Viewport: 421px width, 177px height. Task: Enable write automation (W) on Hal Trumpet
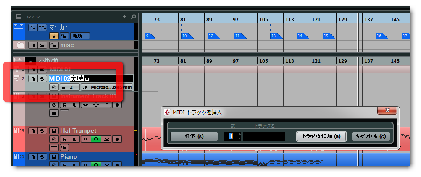pyautogui.click(x=75, y=139)
